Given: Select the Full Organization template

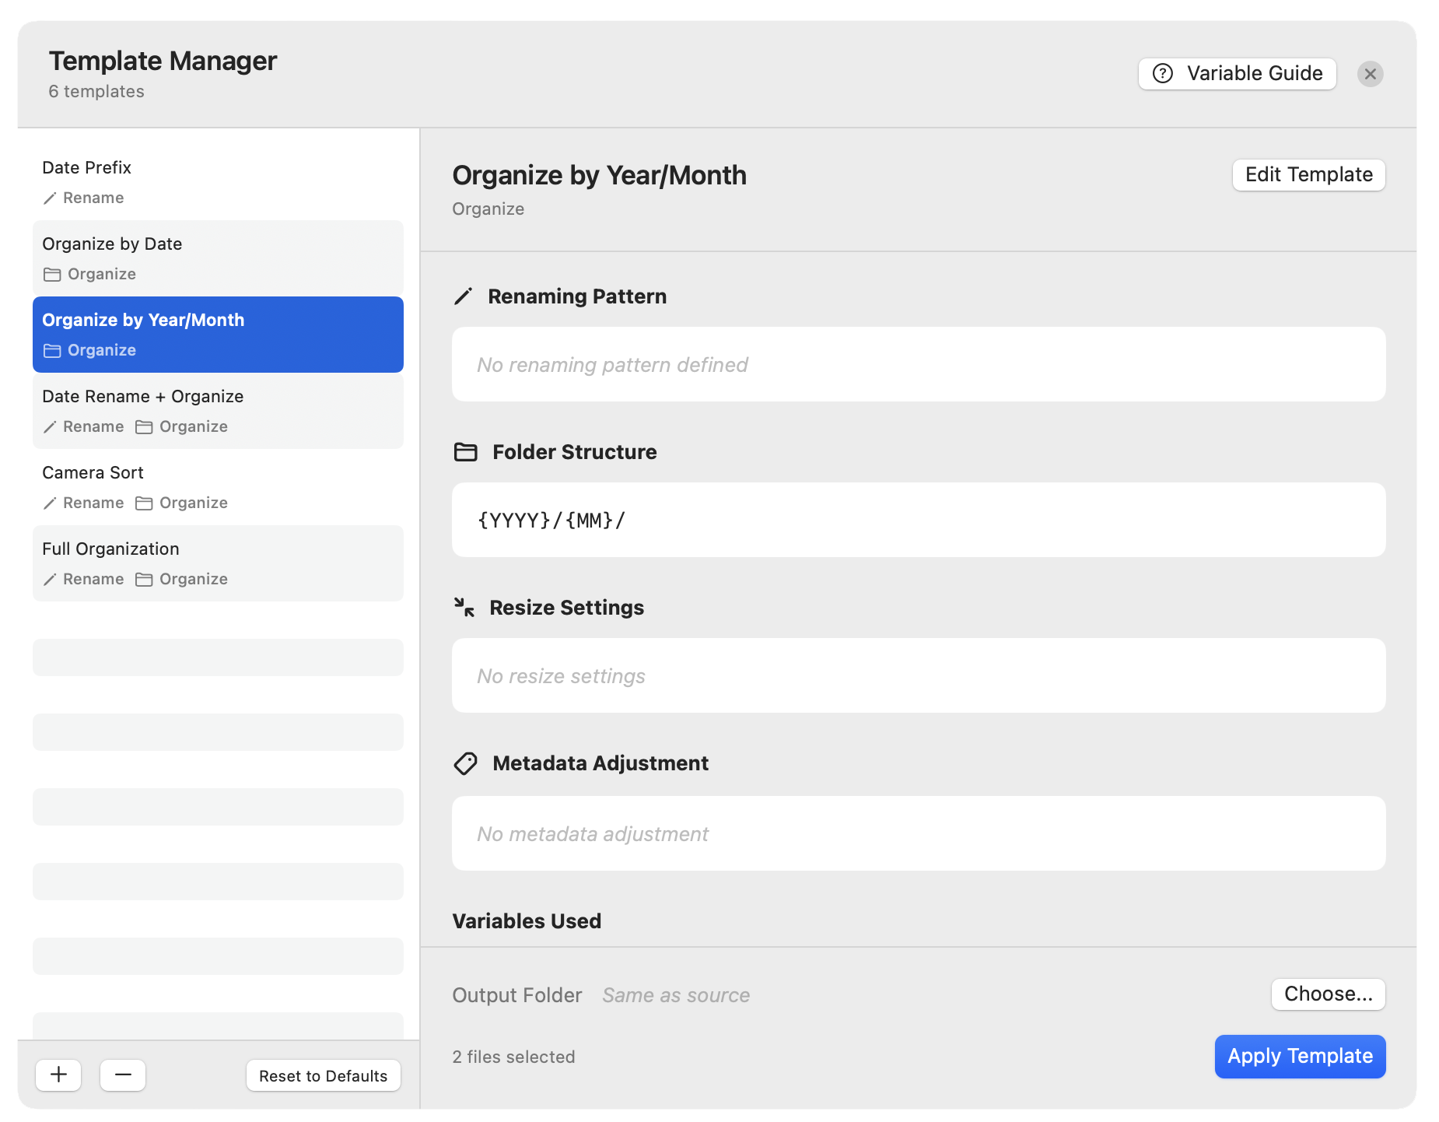Looking at the screenshot, I should [218, 563].
